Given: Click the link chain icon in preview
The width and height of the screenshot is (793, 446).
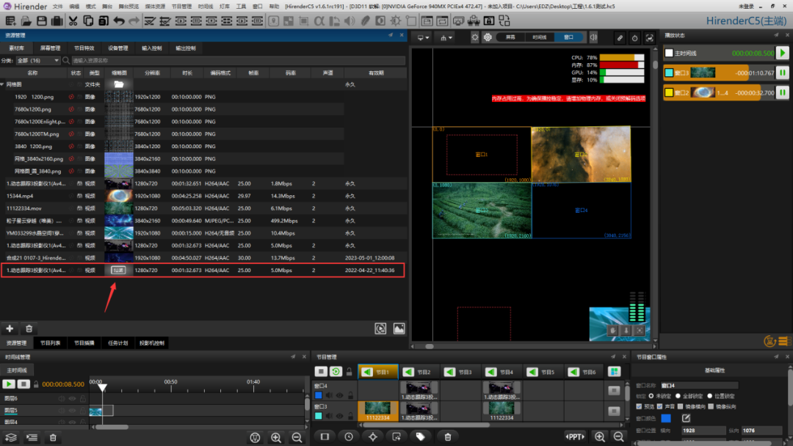Looking at the screenshot, I should [x=620, y=38].
